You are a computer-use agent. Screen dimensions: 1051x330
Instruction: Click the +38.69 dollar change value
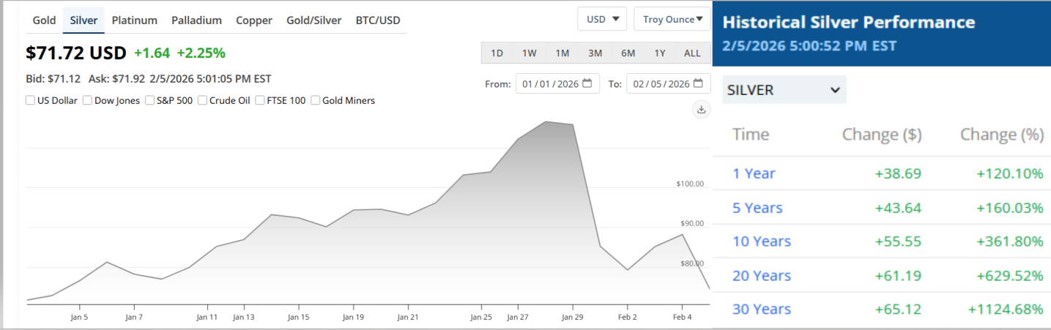(x=898, y=173)
